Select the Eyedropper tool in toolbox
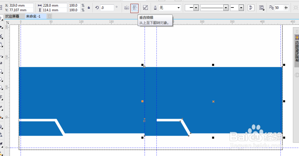Image resolution: width=299 pixels, height=156 pixels. tap(1, 144)
